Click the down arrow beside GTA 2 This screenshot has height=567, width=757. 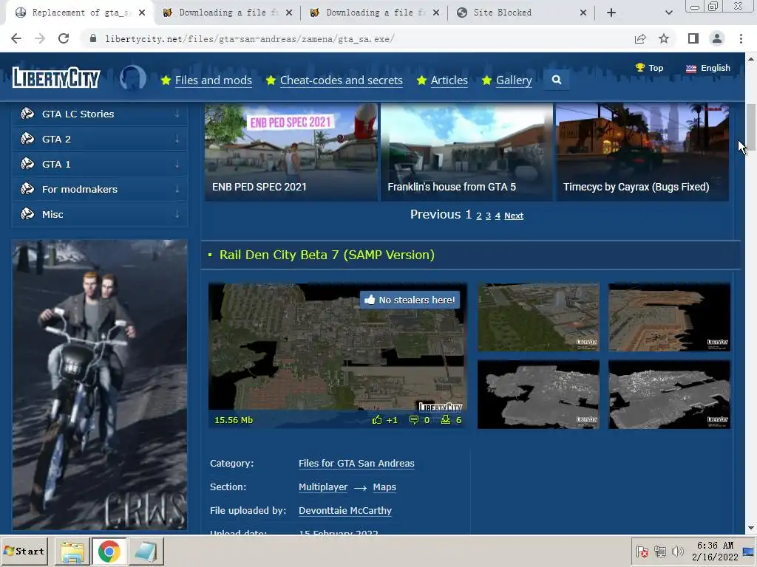pos(177,139)
